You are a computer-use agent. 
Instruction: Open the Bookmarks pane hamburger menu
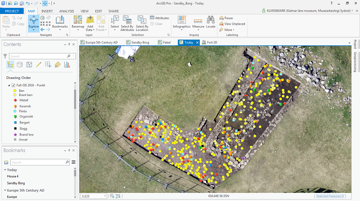coord(73,162)
